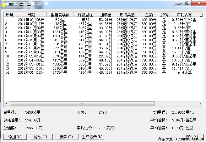Viewport: 206px width, 142px height.
Task: Generate report with 生成报告(R) button
Action: [x=92, y=137]
